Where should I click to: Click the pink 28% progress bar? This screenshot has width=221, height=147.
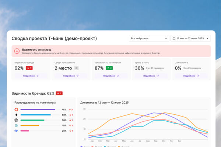[x=25, y=131]
